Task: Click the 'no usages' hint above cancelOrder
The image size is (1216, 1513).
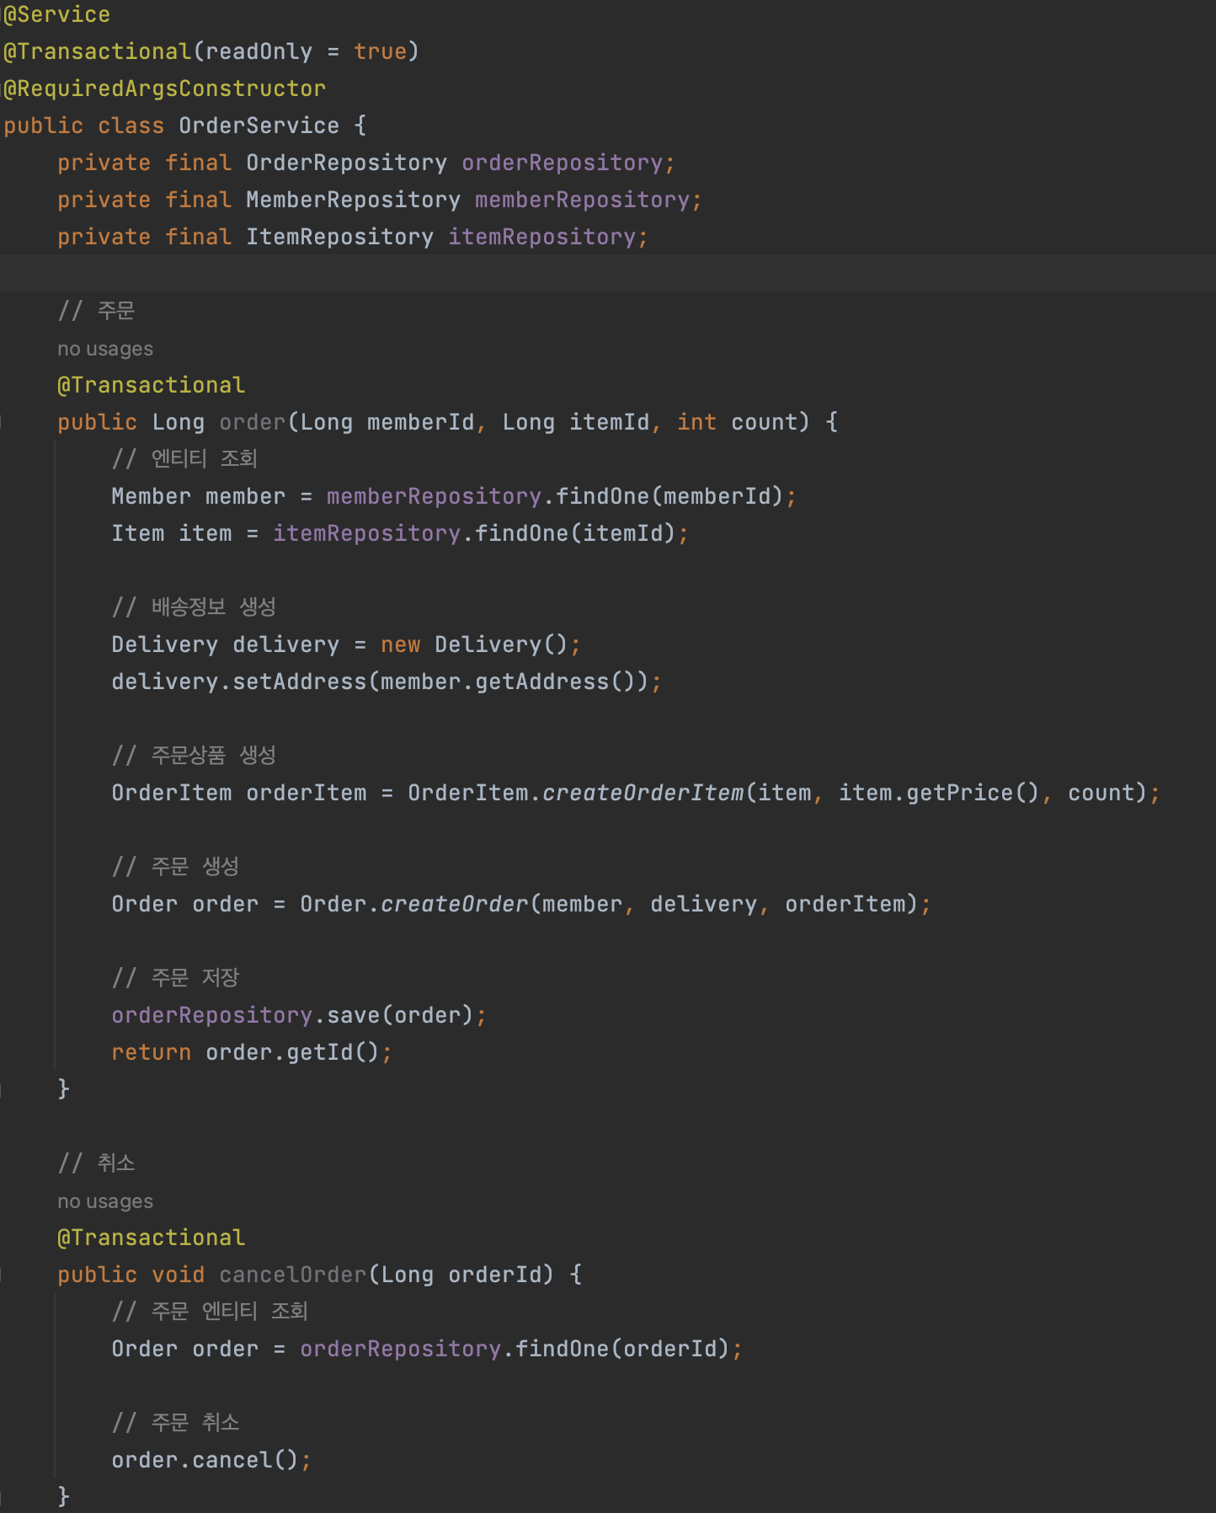Action: [x=105, y=1201]
